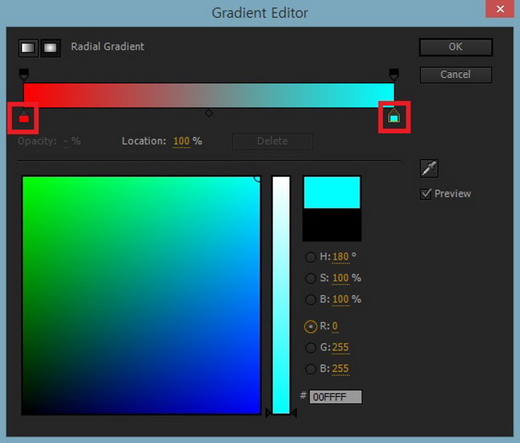Dismiss dialog with Cancel button

[455, 75]
